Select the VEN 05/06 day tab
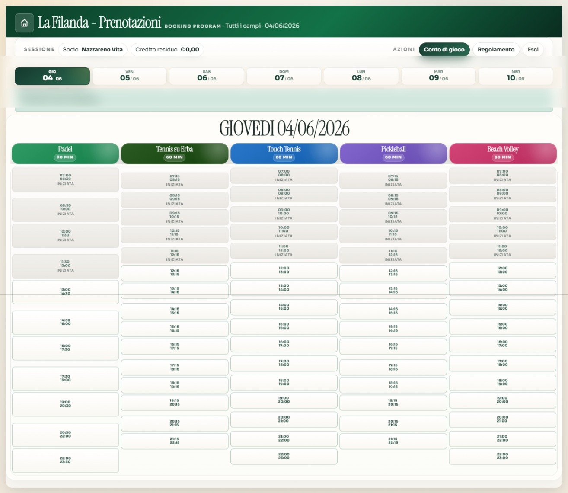The height and width of the screenshot is (493, 568). 130,76
